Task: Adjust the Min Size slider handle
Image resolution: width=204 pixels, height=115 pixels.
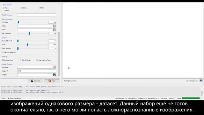Action: 18,22
